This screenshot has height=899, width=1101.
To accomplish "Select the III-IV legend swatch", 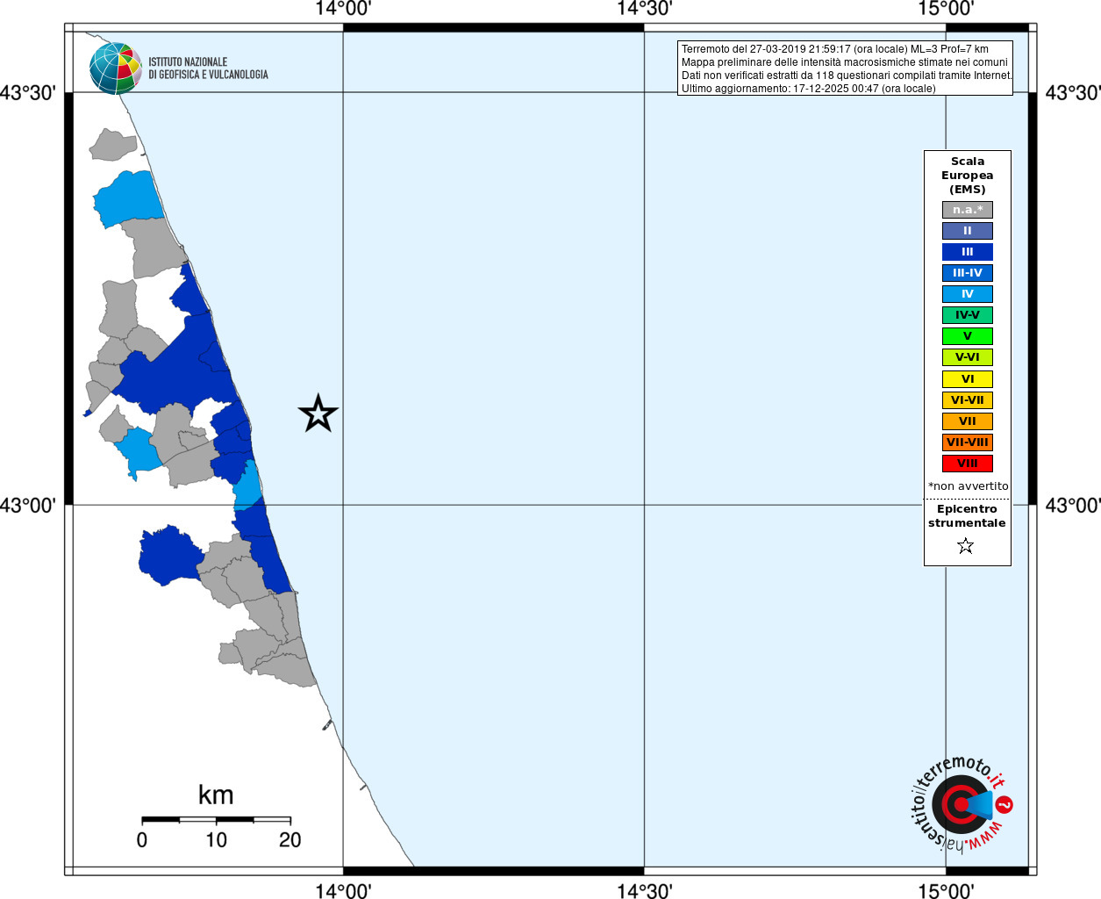I will [x=968, y=273].
